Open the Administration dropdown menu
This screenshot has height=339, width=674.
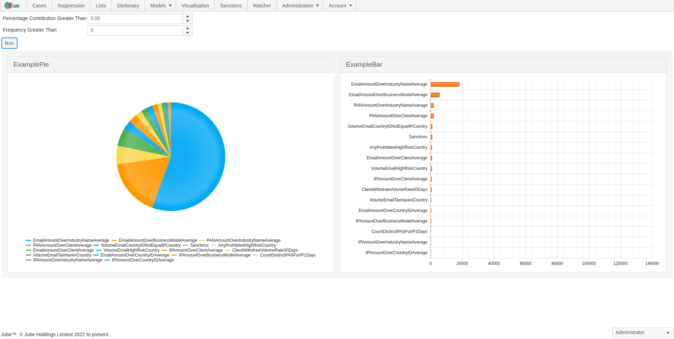tap(300, 6)
